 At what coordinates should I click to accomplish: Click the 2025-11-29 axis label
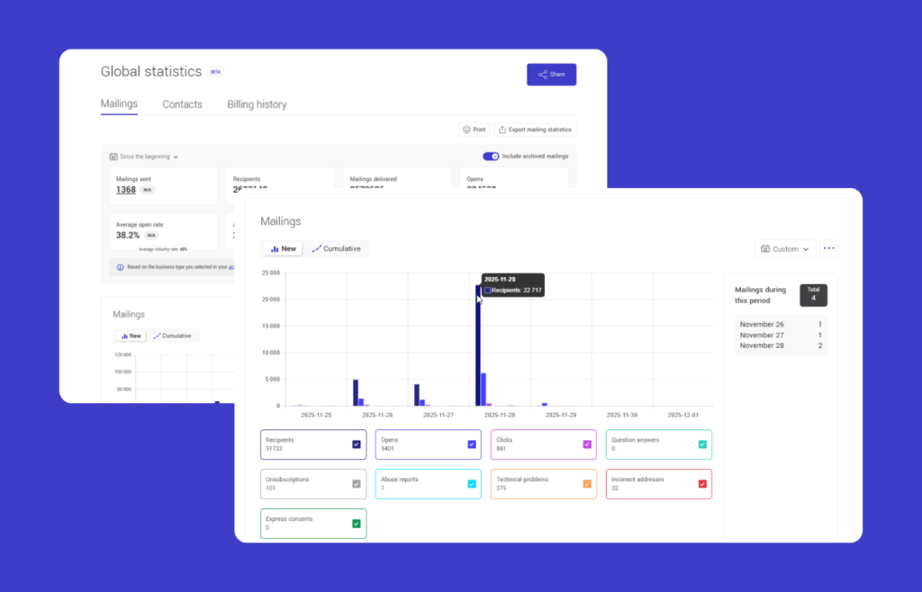tap(560, 415)
